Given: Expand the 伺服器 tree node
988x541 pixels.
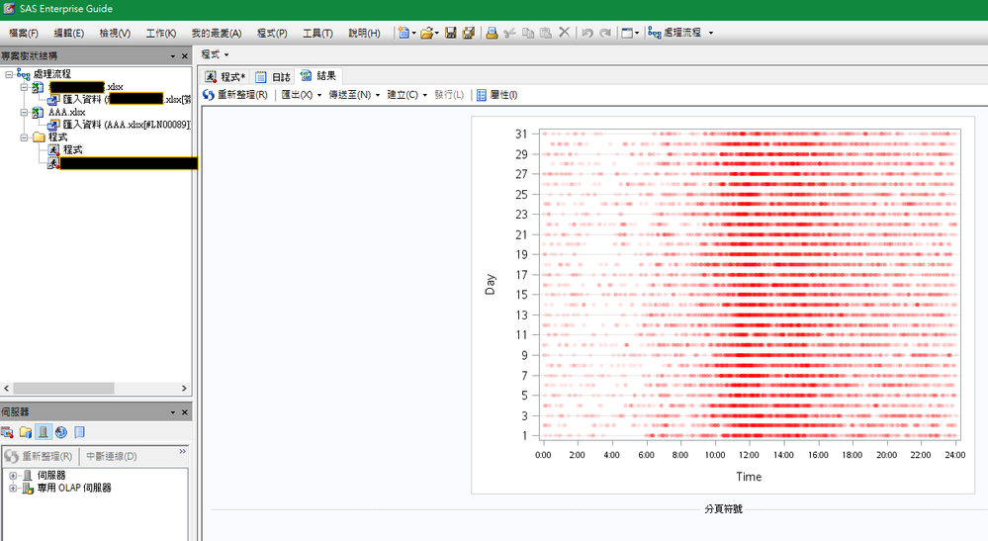Looking at the screenshot, I should (x=13, y=476).
